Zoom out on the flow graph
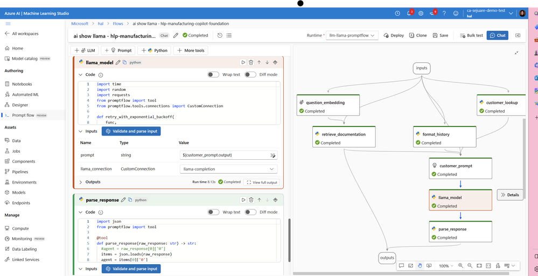Image resolution: width=538 pixels, height=276 pixels. click(x=470, y=266)
